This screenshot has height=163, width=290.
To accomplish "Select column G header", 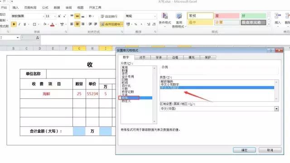I will pyautogui.click(x=79, y=48).
